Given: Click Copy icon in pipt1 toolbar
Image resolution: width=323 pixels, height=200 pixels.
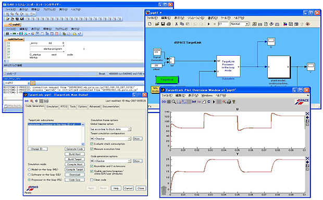Looking at the screenshot, I should tap(182, 24).
